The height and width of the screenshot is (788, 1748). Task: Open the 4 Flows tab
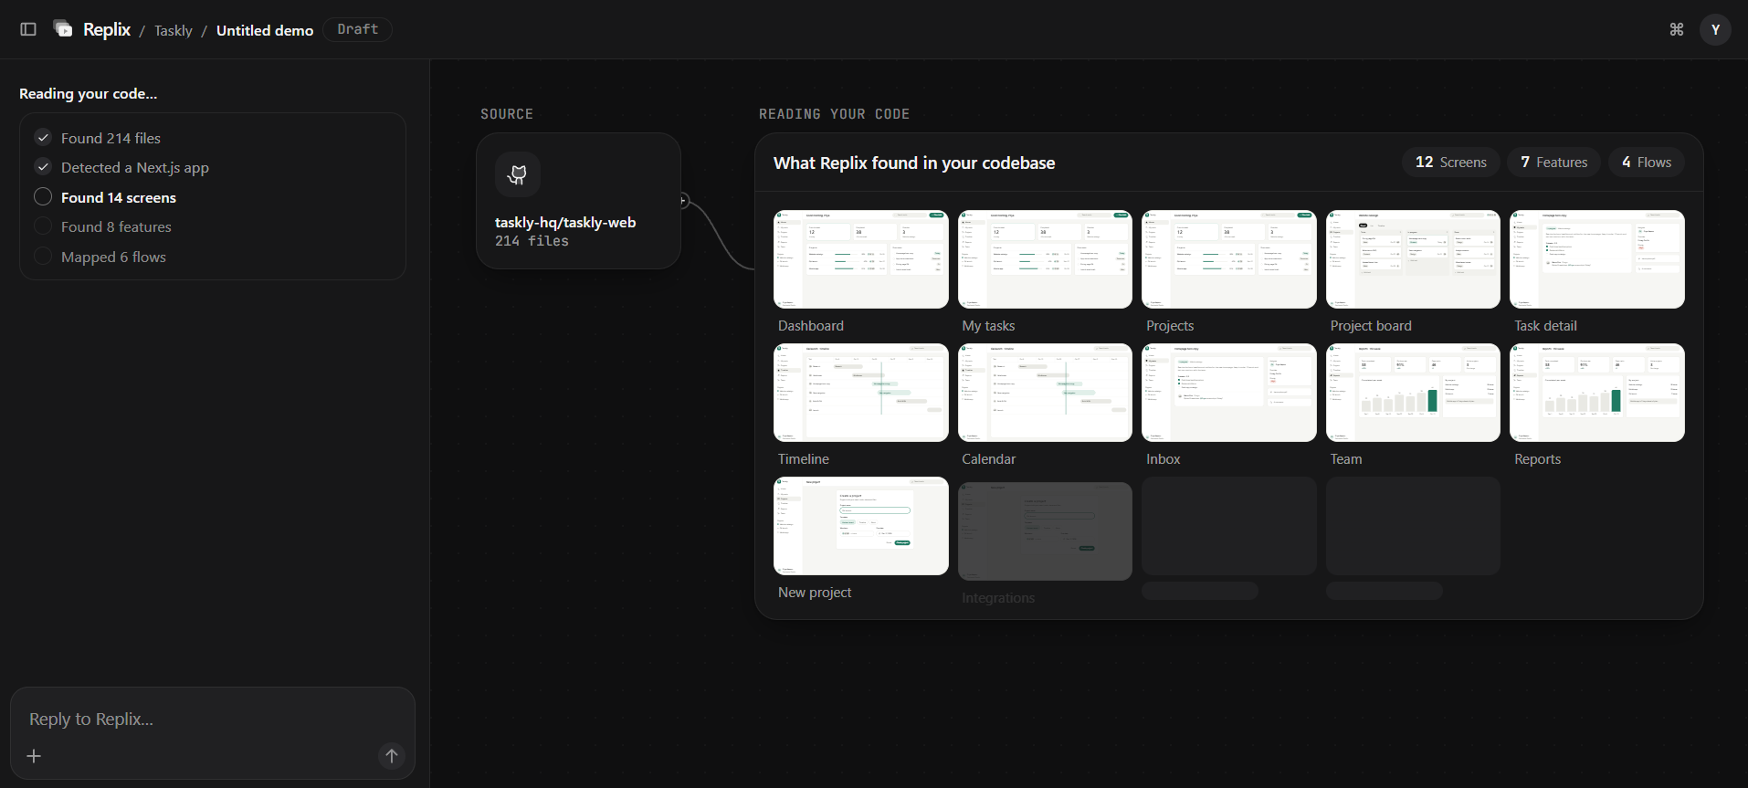pyautogui.click(x=1647, y=163)
